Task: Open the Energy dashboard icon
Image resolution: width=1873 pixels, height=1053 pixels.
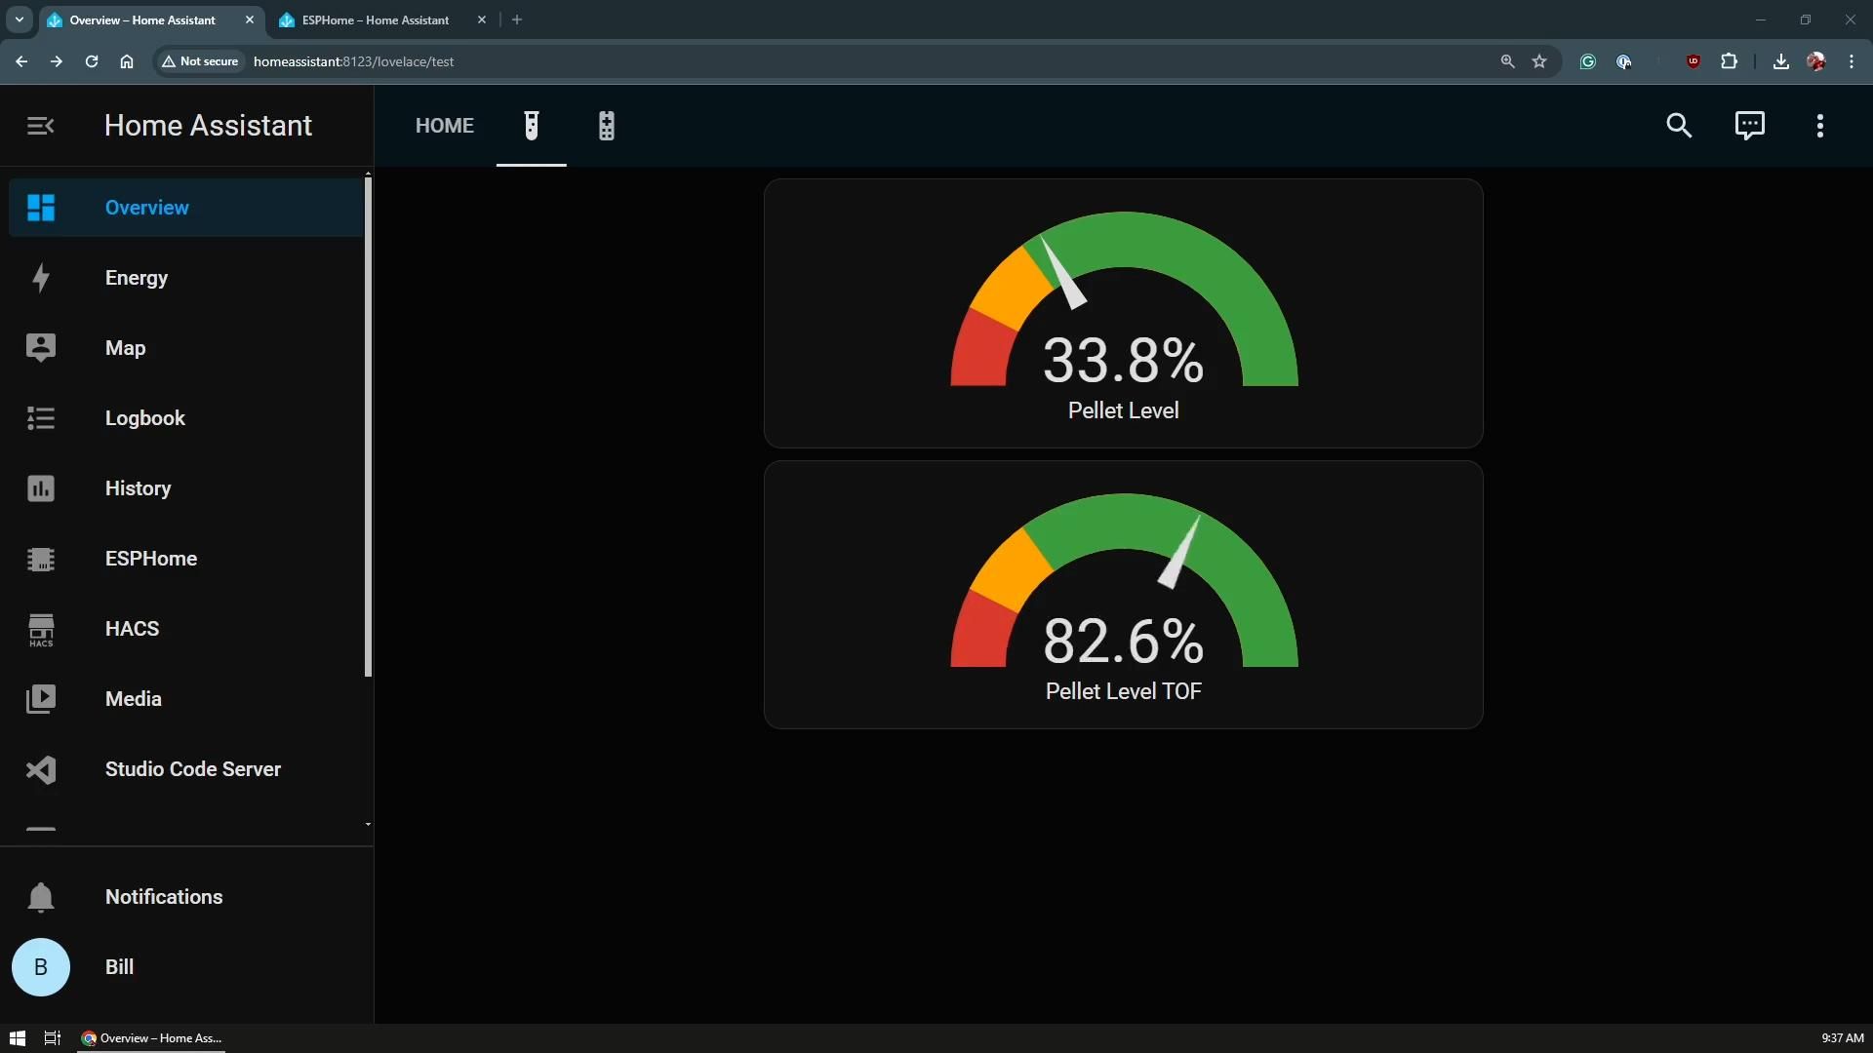Action: (40, 278)
